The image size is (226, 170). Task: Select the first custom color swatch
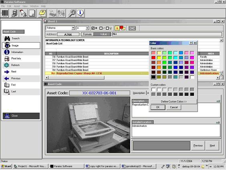click(153, 89)
